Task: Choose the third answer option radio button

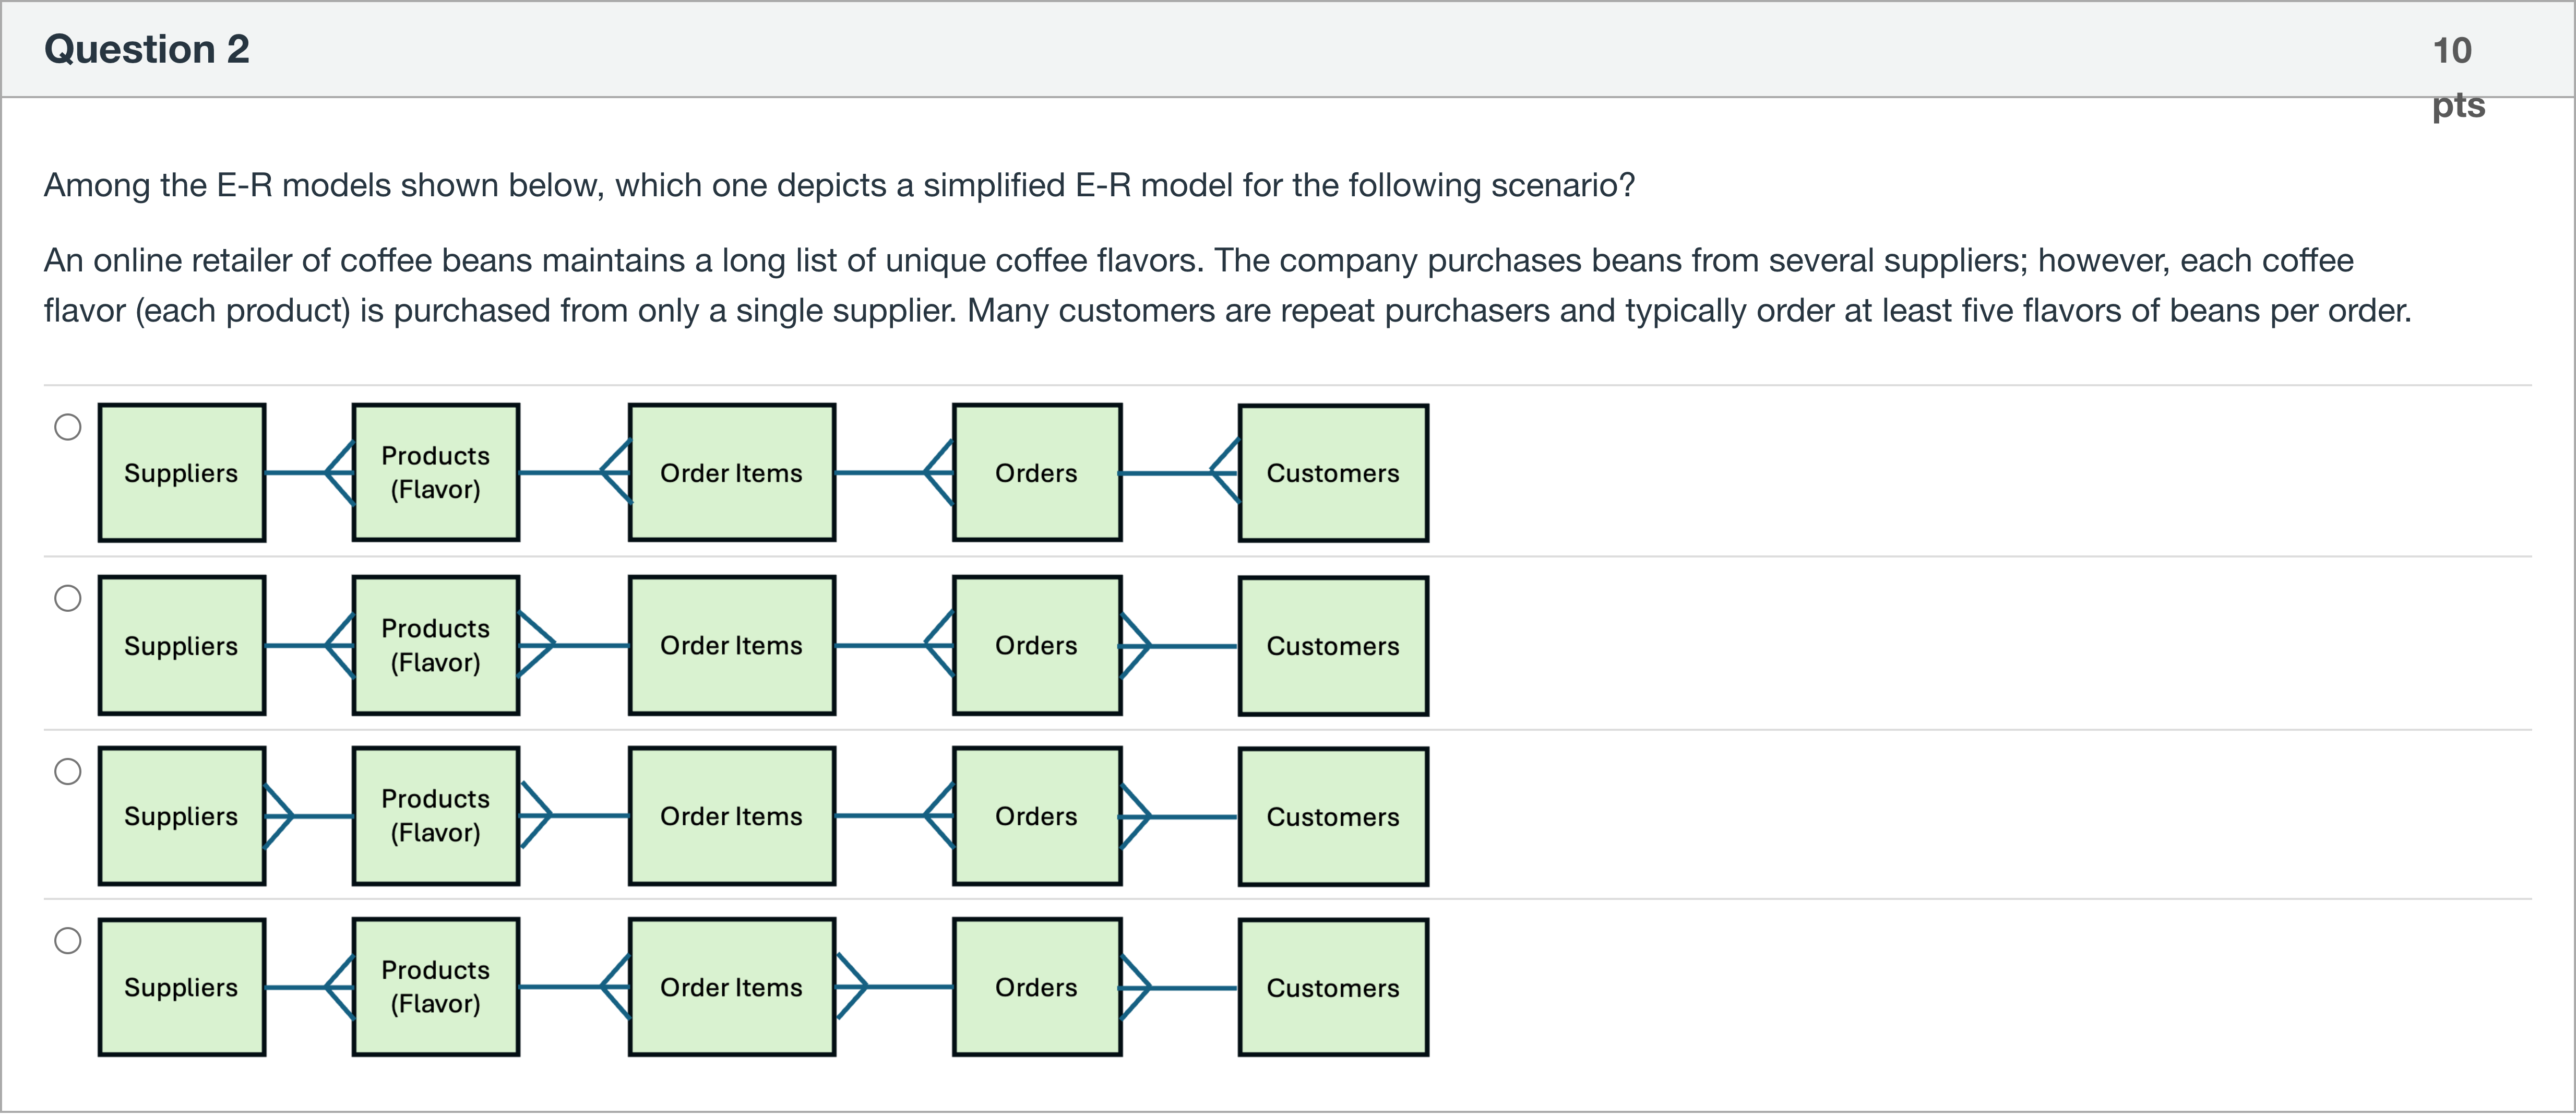Action: tap(68, 772)
